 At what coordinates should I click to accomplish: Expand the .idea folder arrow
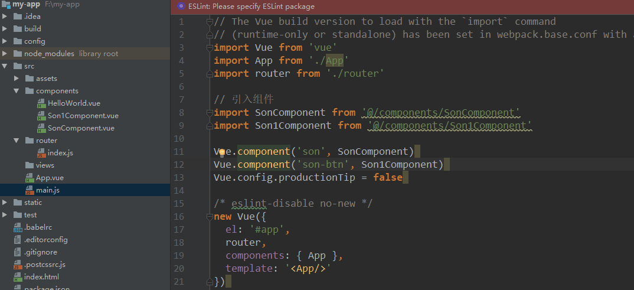(x=5, y=17)
